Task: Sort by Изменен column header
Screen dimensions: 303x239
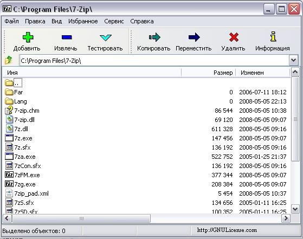Action: pos(263,73)
